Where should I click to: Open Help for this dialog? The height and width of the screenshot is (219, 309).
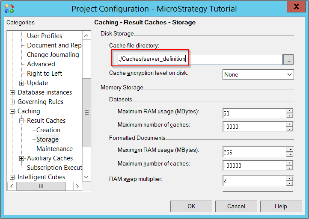tap(281, 206)
